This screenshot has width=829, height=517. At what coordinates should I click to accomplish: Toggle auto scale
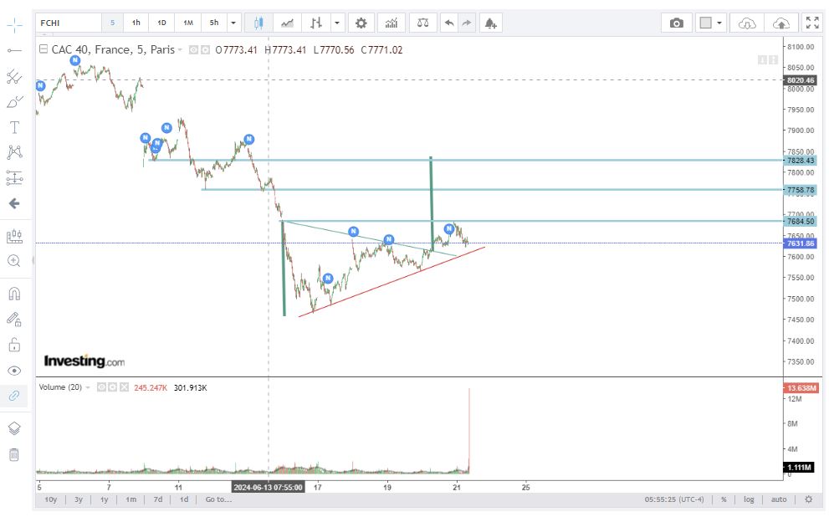pos(778,499)
